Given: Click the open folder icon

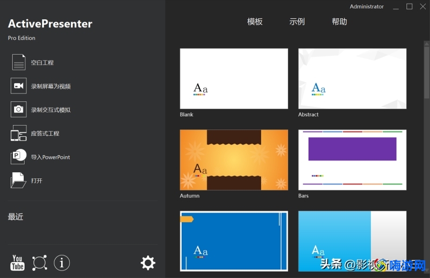Looking at the screenshot, I should tap(18, 180).
